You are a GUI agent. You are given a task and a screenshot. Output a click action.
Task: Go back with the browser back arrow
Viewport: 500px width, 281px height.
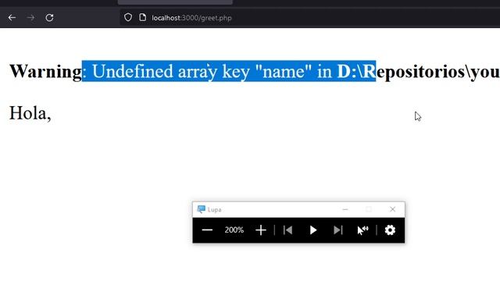pos(12,17)
